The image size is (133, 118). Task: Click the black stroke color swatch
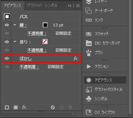(45, 25)
